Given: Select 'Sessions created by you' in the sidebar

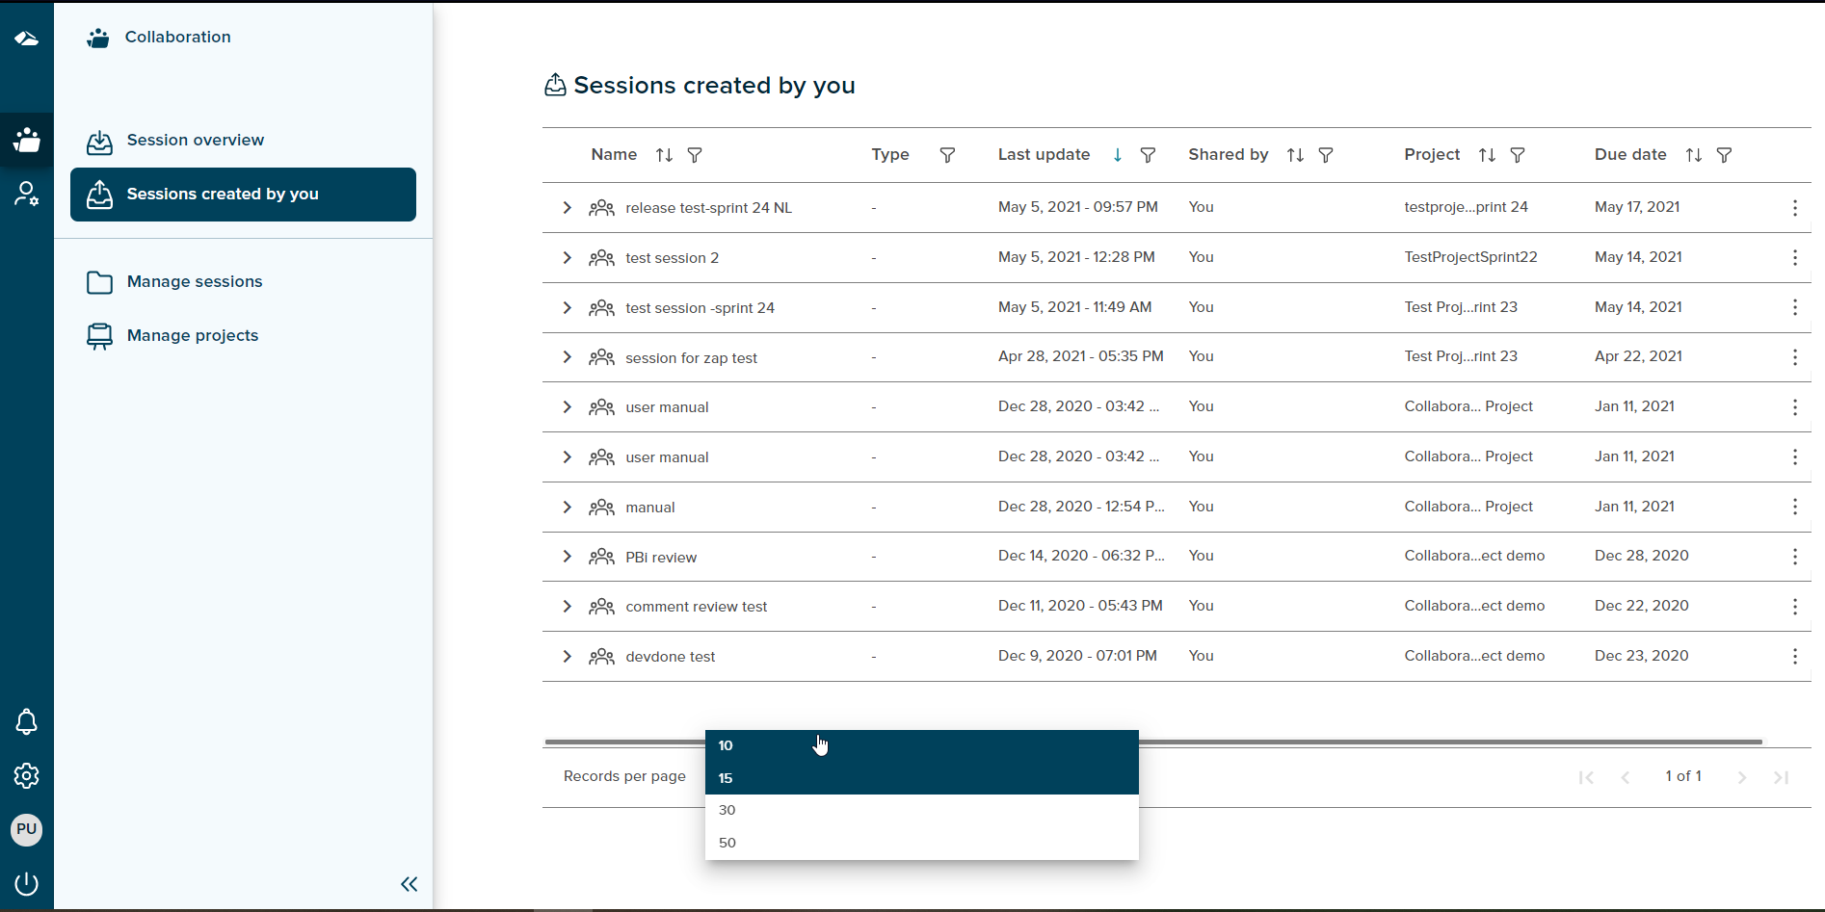Looking at the screenshot, I should (x=223, y=194).
